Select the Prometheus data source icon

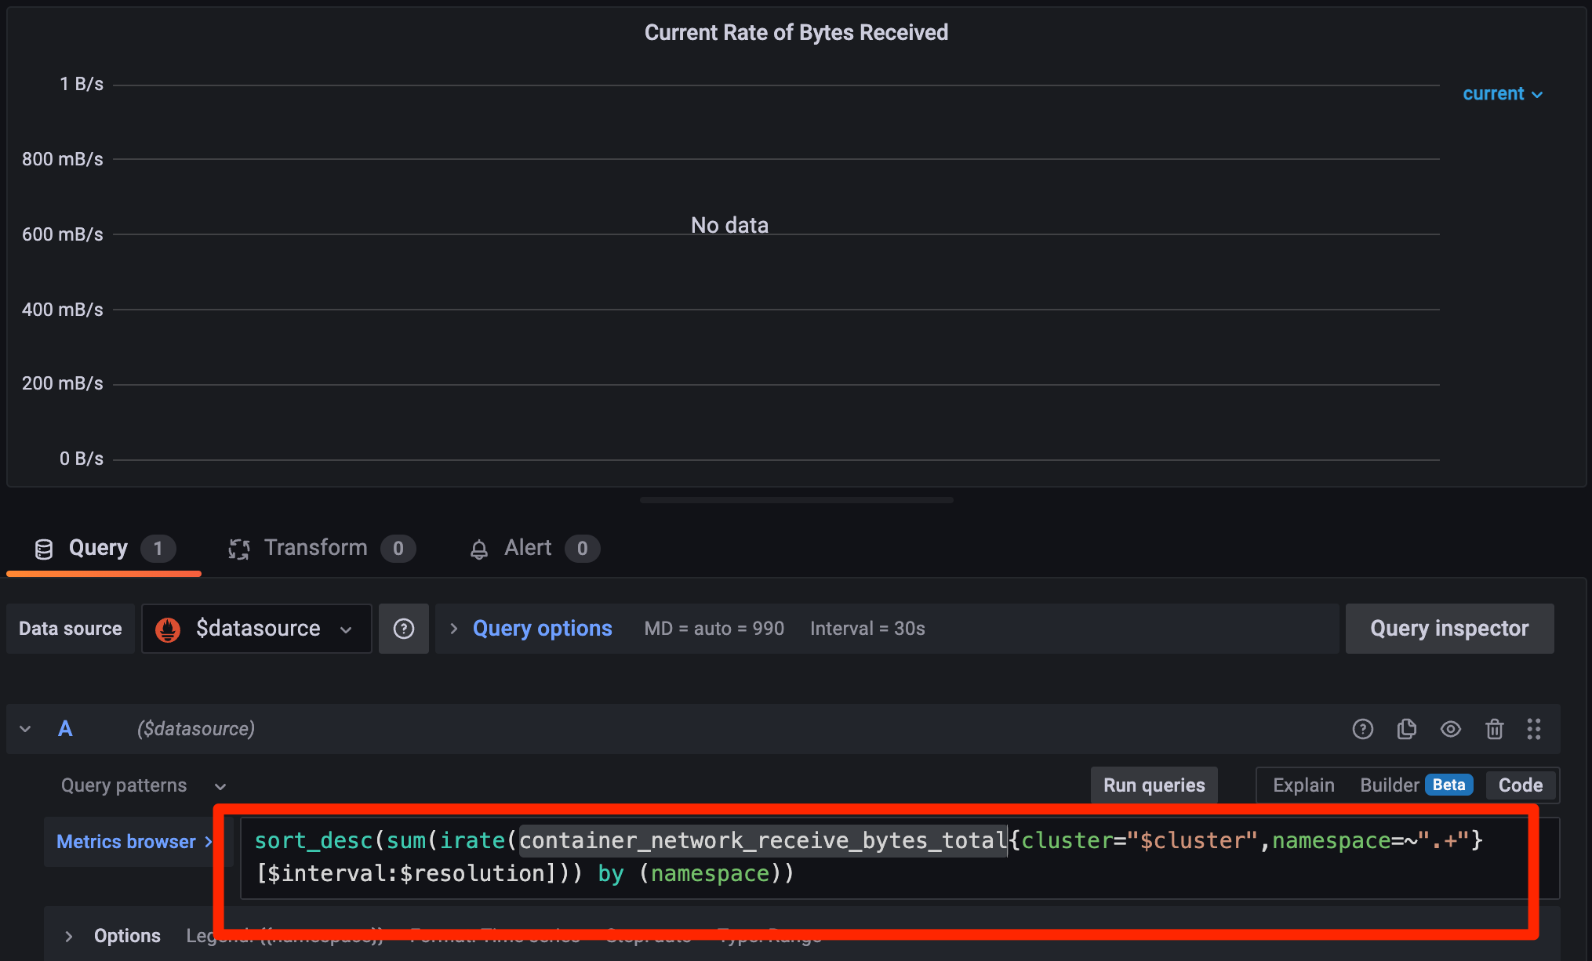click(168, 628)
